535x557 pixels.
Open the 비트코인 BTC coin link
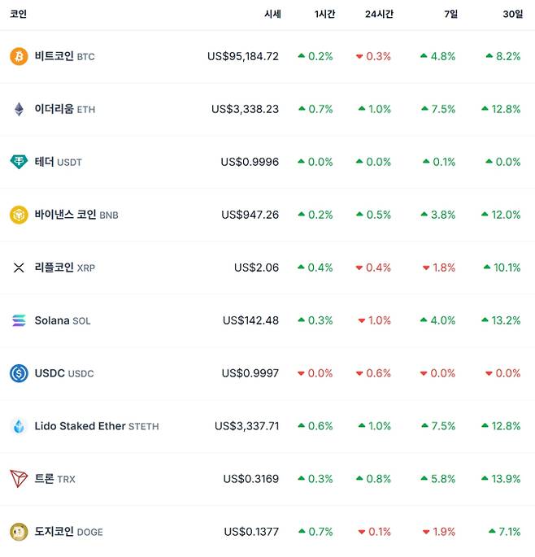64,56
